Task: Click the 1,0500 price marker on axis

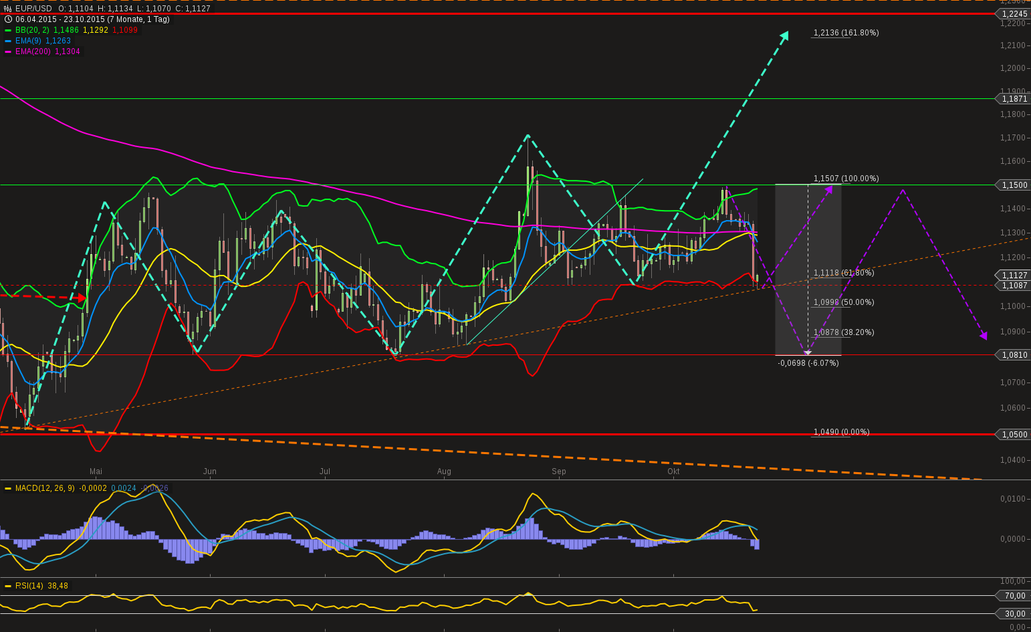Action: click(x=1014, y=435)
